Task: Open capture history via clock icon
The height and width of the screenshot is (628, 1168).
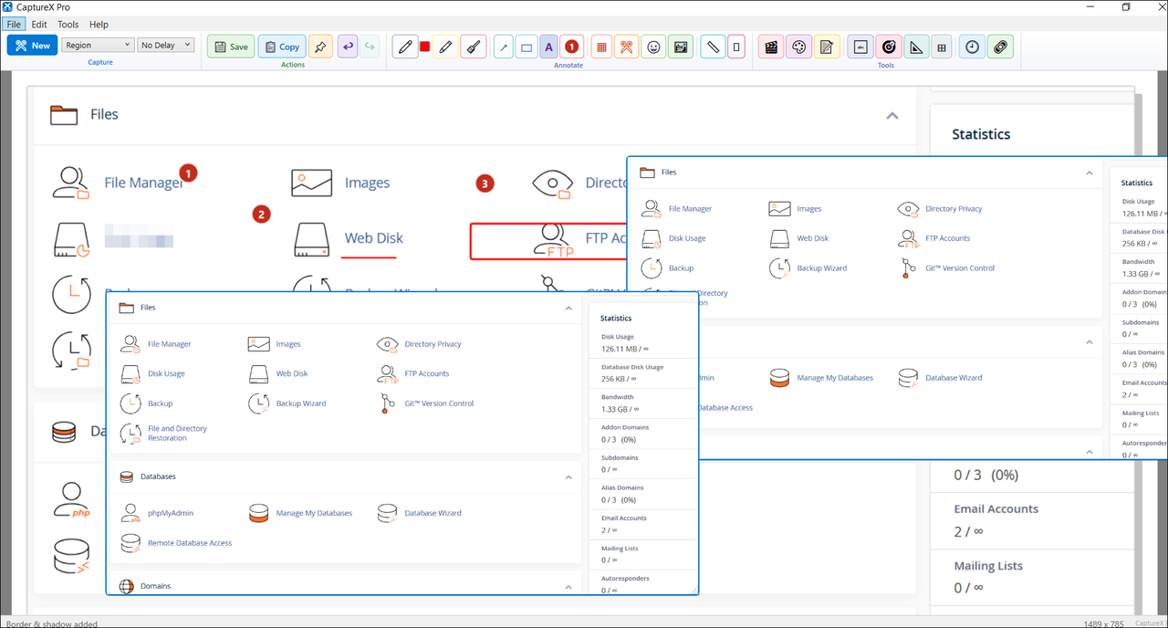Action: [x=973, y=47]
